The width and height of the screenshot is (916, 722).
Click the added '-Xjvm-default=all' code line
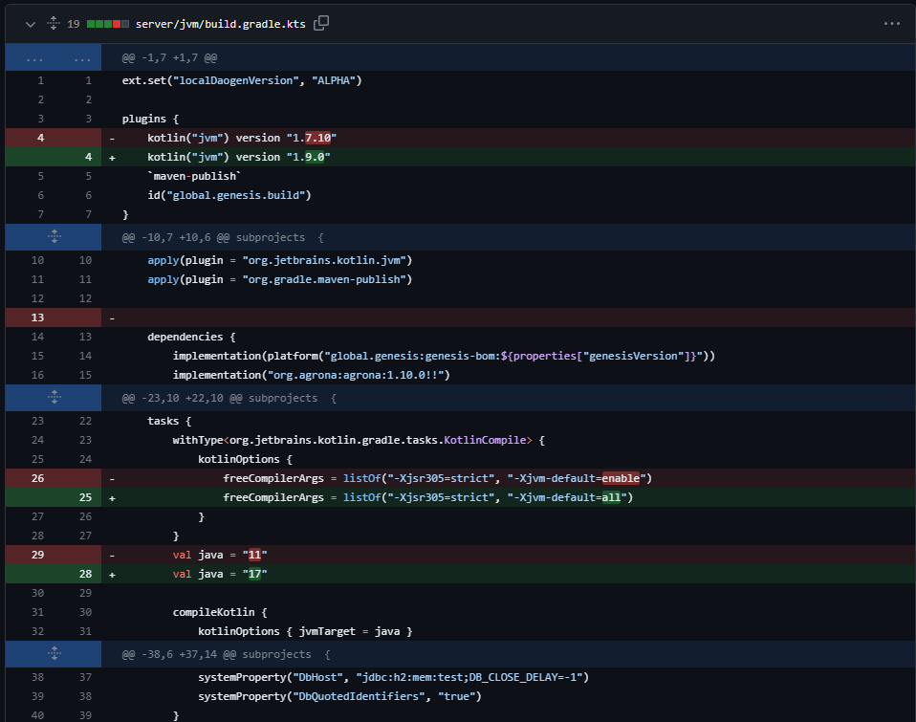click(x=428, y=497)
